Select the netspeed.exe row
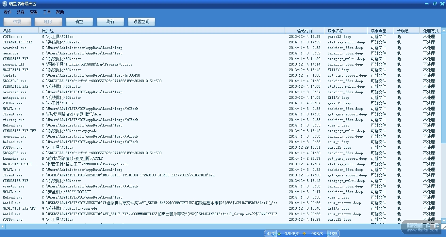Viewport: 446px width, 237px height. coord(221,97)
